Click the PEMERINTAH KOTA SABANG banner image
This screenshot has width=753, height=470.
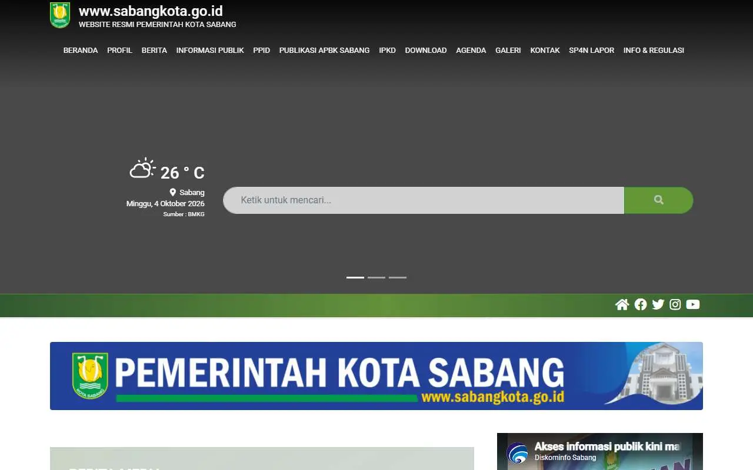376,376
